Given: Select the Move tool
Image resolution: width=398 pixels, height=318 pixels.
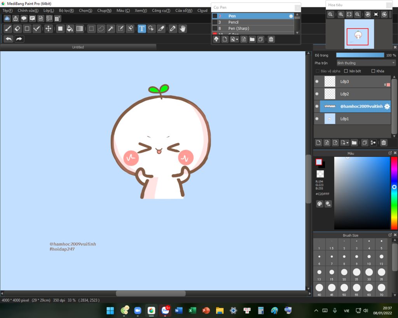Looking at the screenshot, I should (x=49, y=29).
